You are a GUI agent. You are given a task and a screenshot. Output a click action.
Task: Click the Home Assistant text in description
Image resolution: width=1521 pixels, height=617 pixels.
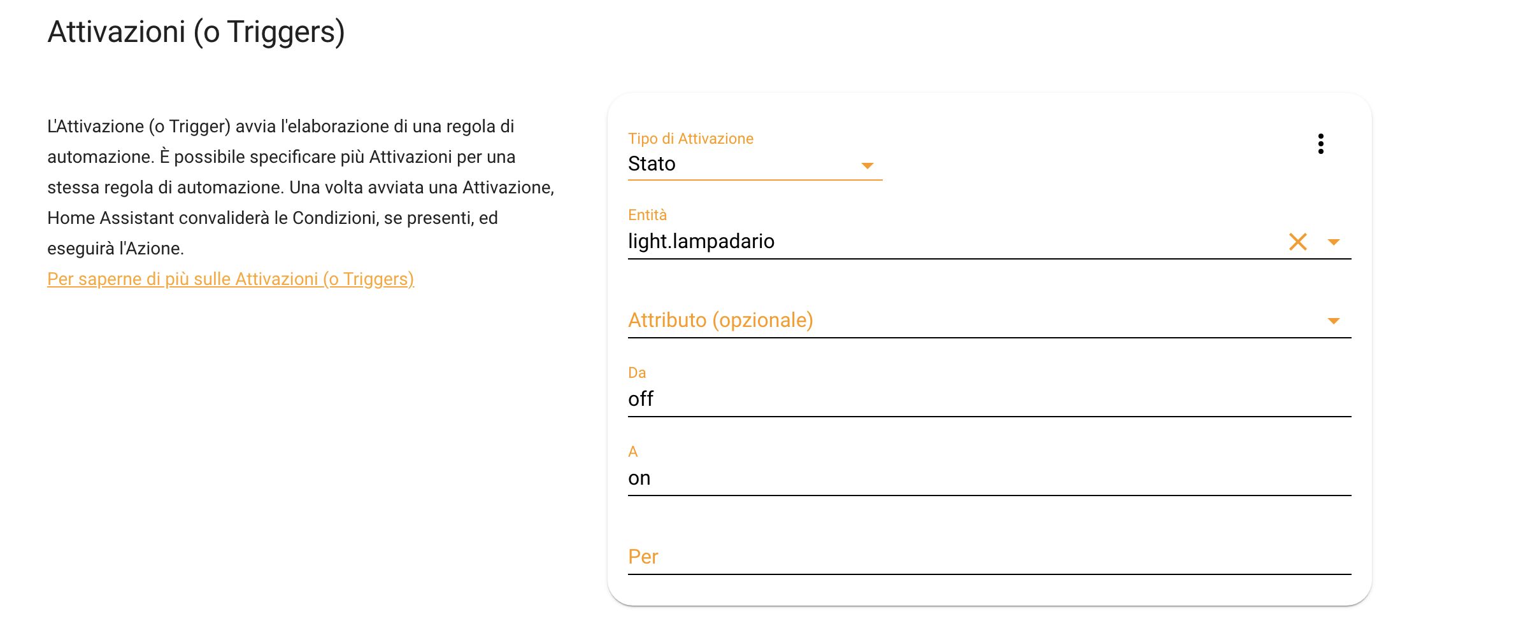[110, 218]
